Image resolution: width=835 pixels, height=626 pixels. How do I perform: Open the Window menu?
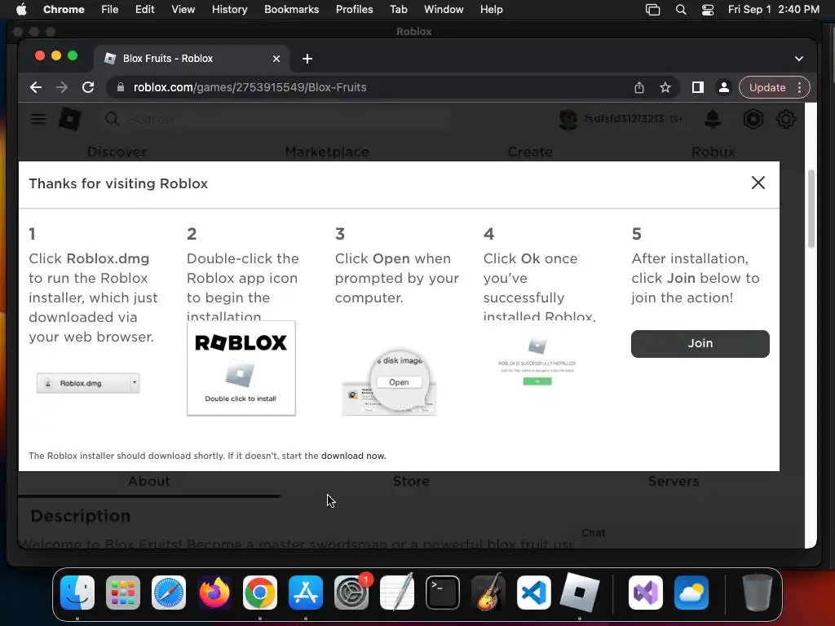tap(444, 9)
